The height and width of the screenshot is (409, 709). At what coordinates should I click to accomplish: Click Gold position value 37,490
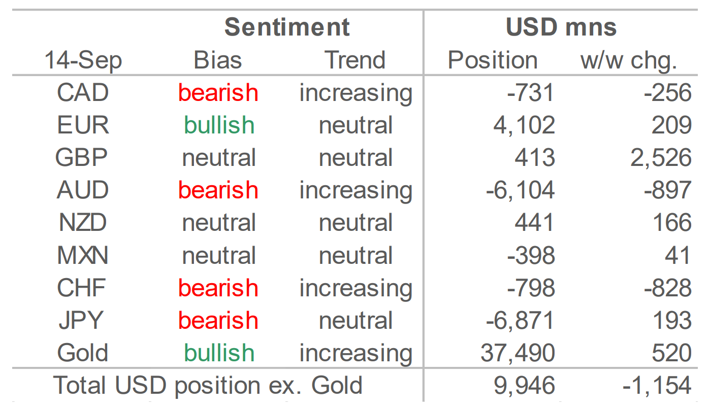coord(518,353)
